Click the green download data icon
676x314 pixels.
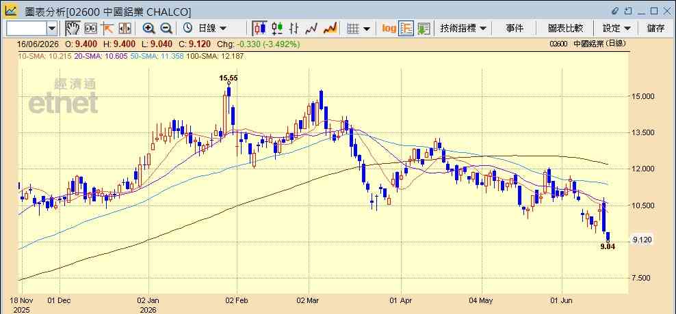coord(424,29)
